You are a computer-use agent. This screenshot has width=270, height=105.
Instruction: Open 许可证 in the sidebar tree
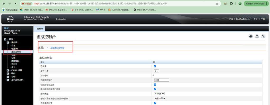(15, 64)
